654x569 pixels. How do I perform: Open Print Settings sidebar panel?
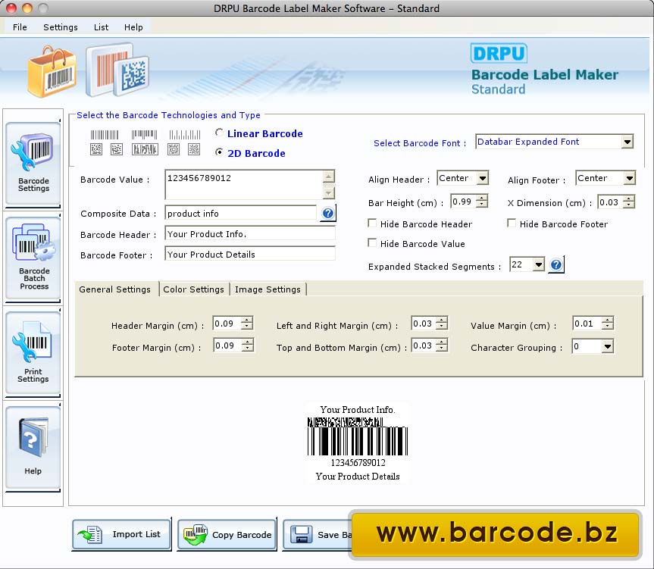(33, 352)
